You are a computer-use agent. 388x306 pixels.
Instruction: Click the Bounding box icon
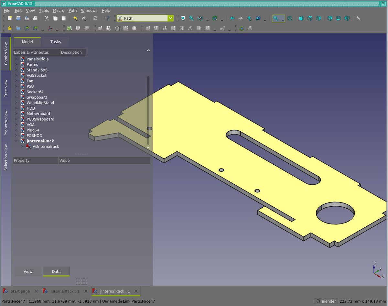click(x=215, y=18)
